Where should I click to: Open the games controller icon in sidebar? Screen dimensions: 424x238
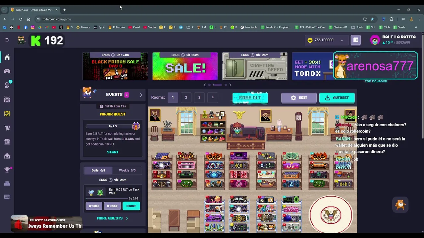(x=7, y=71)
